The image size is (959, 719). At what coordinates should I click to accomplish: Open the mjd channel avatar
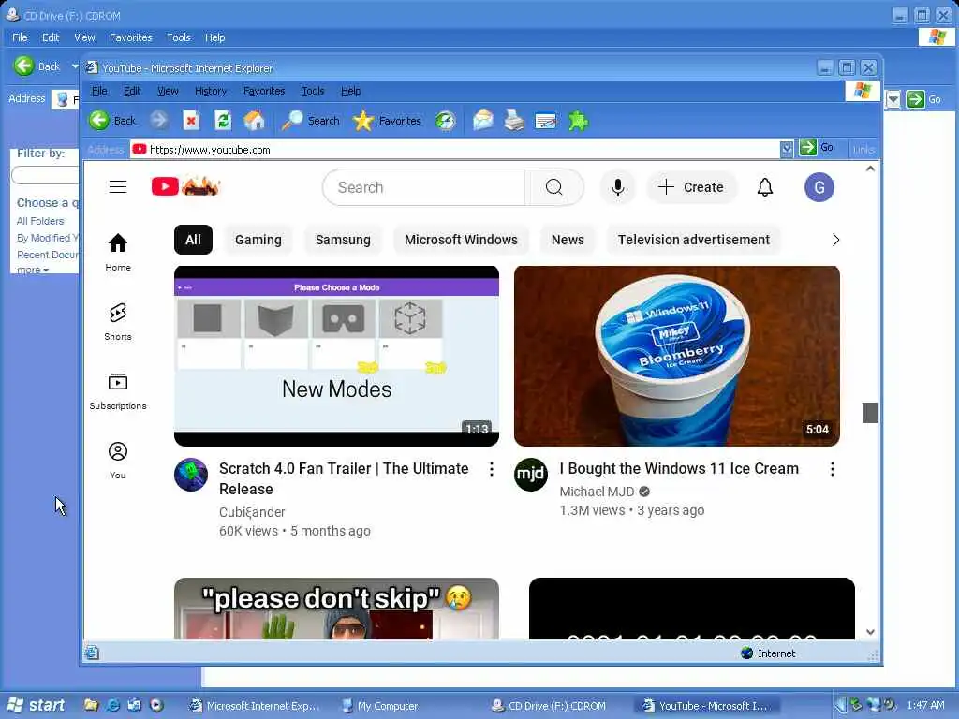[531, 475]
